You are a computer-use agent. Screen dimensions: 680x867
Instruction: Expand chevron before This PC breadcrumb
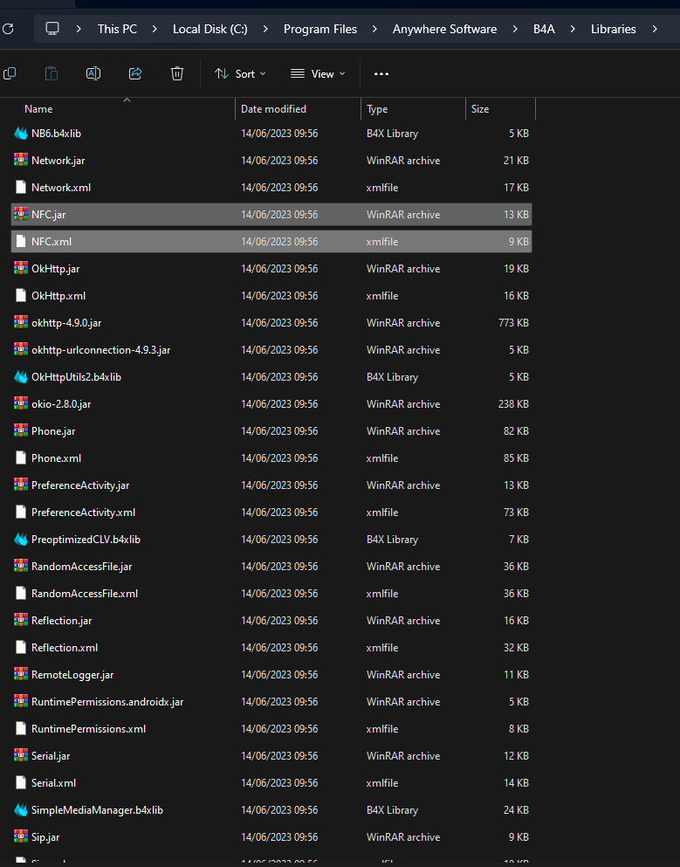(79, 29)
